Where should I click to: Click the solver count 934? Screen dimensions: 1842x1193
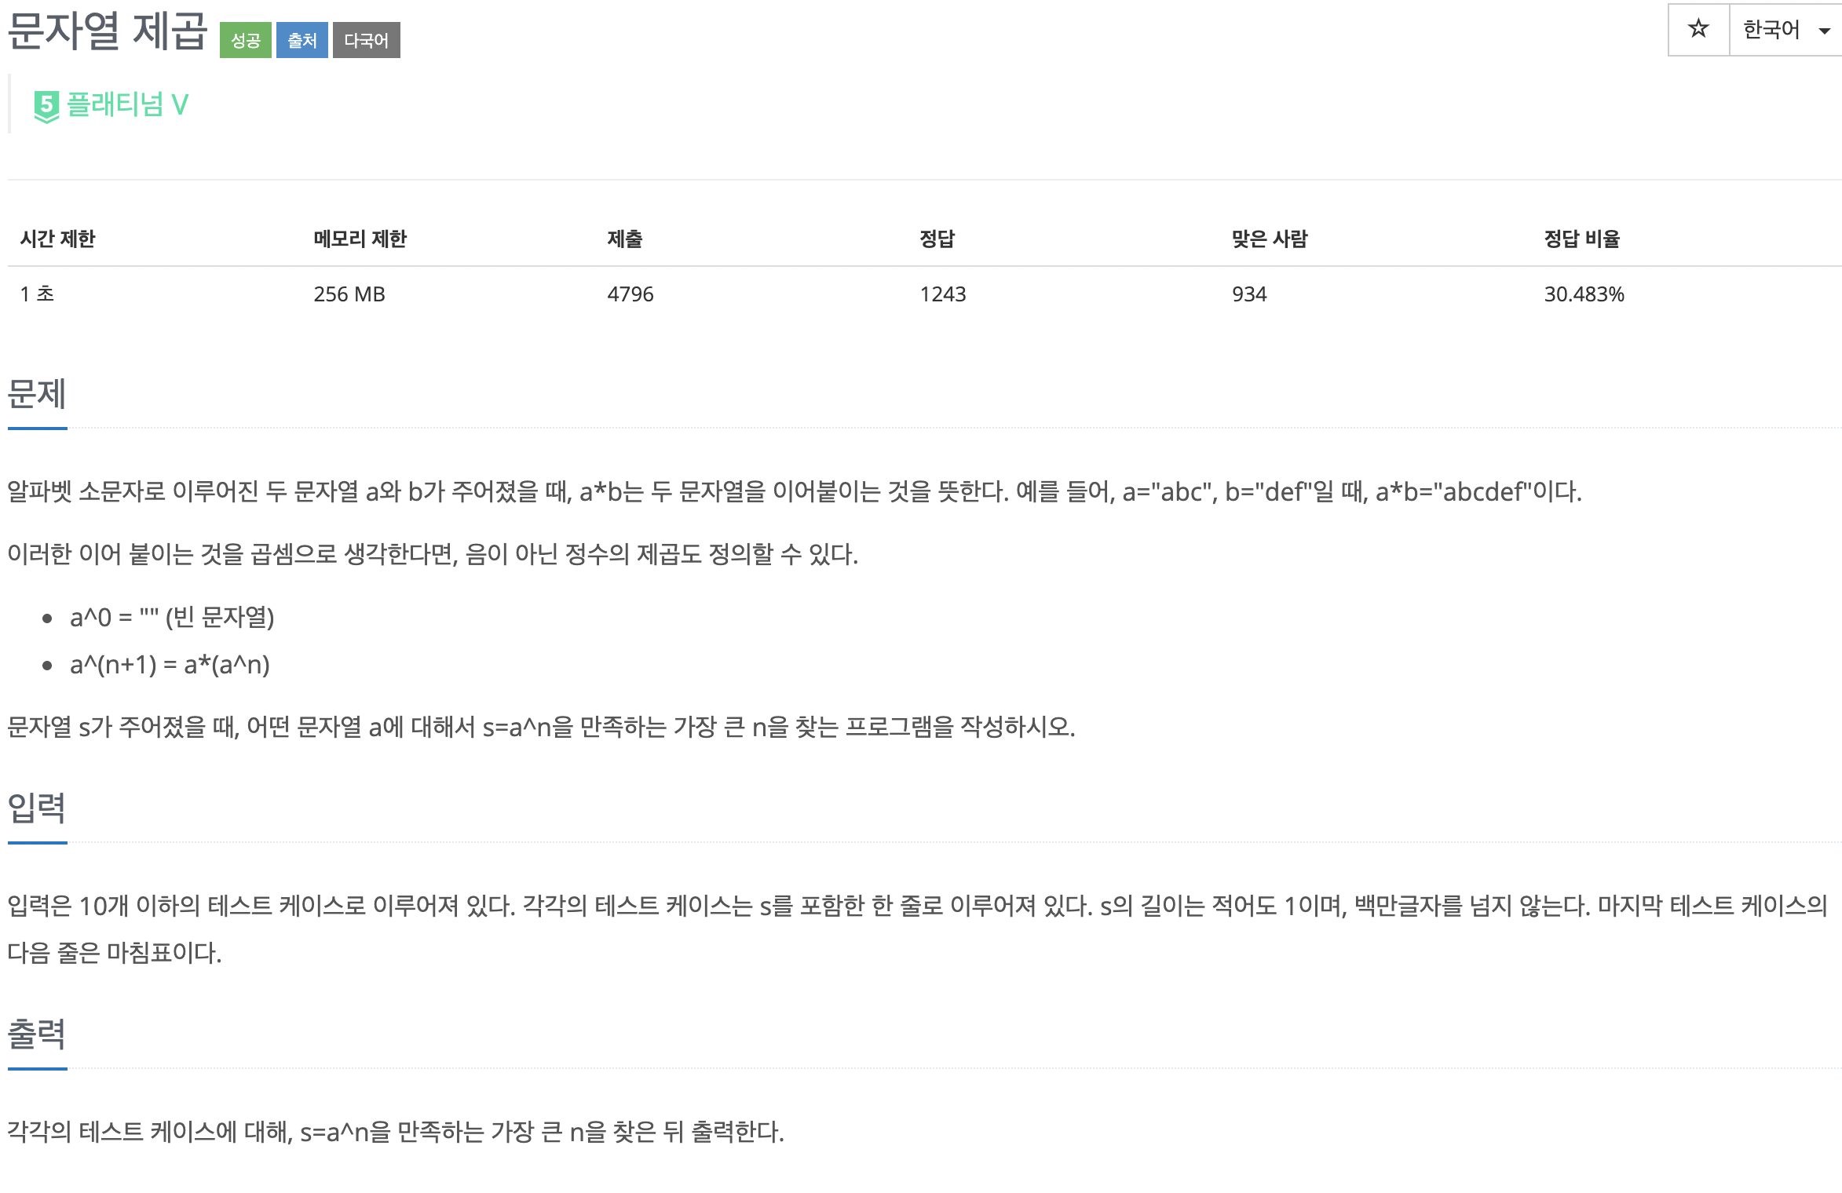(1248, 294)
